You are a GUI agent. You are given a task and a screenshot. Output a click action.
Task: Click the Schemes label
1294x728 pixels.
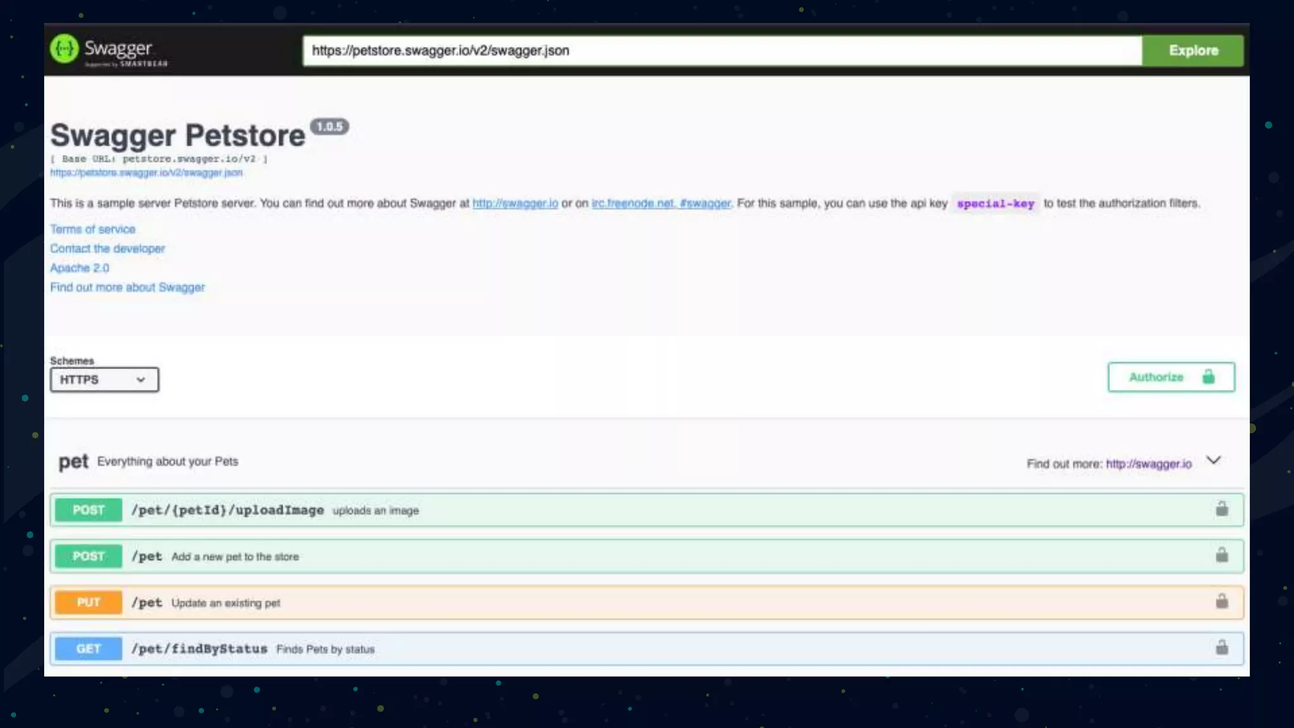coord(72,361)
